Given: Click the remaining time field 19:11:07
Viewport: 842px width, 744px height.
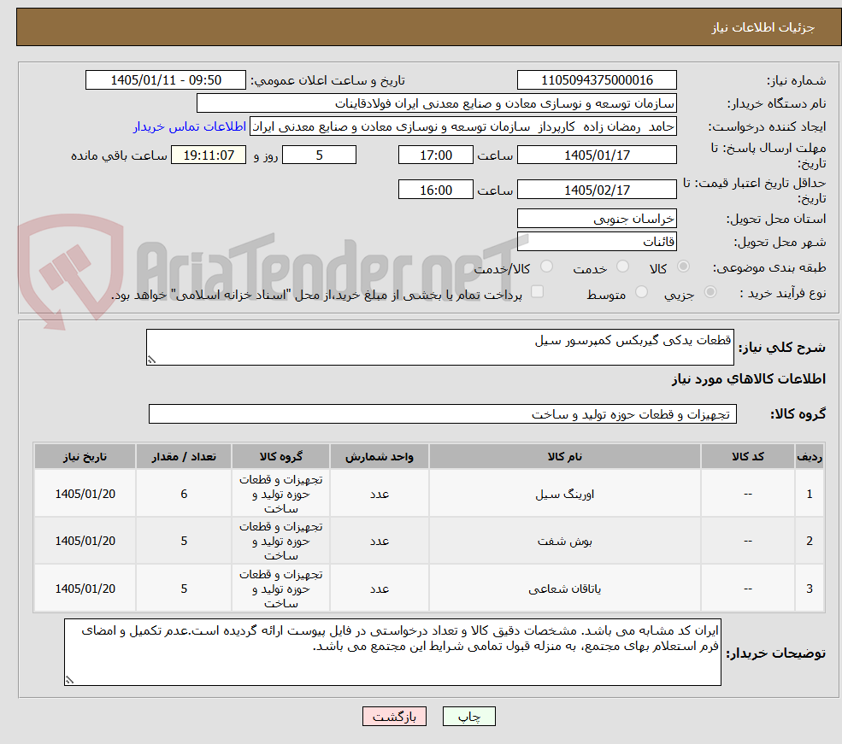Looking at the screenshot, I should click(209, 155).
